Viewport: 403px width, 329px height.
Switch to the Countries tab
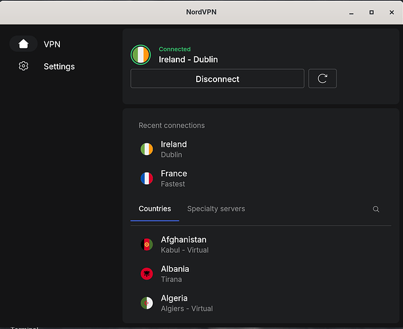[155, 209]
